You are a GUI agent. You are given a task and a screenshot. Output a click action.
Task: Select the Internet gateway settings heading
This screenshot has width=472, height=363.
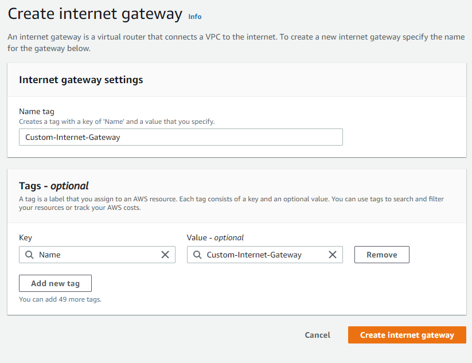click(81, 80)
